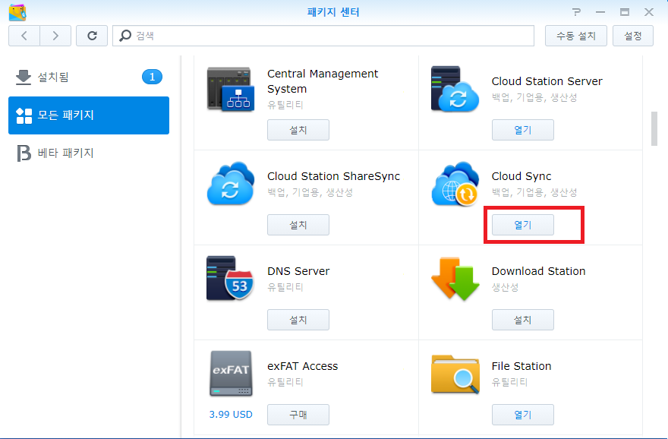Click the 3.99 USD price
This screenshot has width=668, height=439.
pos(231,415)
